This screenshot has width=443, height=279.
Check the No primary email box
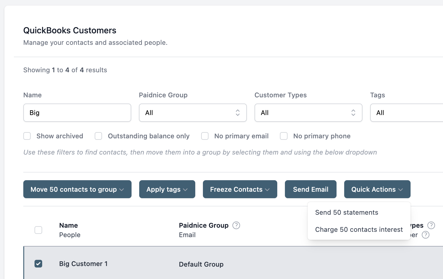click(x=205, y=136)
